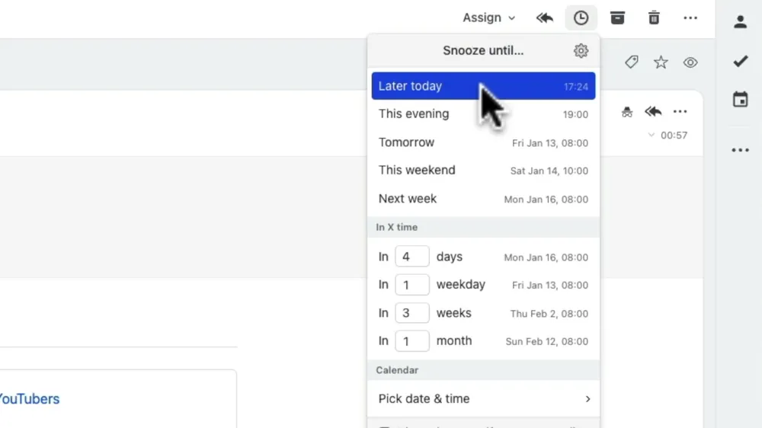762x428 pixels.
Task: Click the snooze clock icon
Action: tap(581, 18)
